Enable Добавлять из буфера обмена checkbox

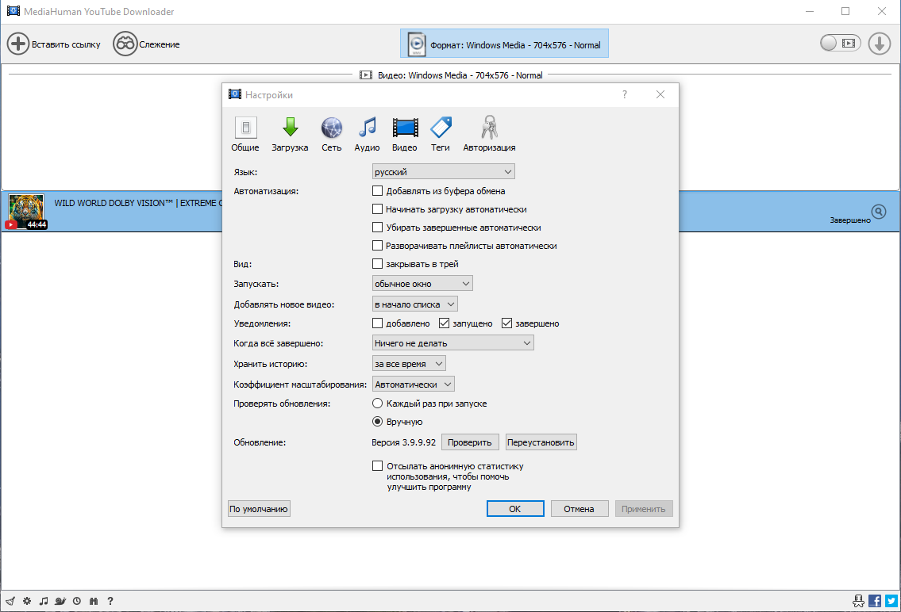378,191
